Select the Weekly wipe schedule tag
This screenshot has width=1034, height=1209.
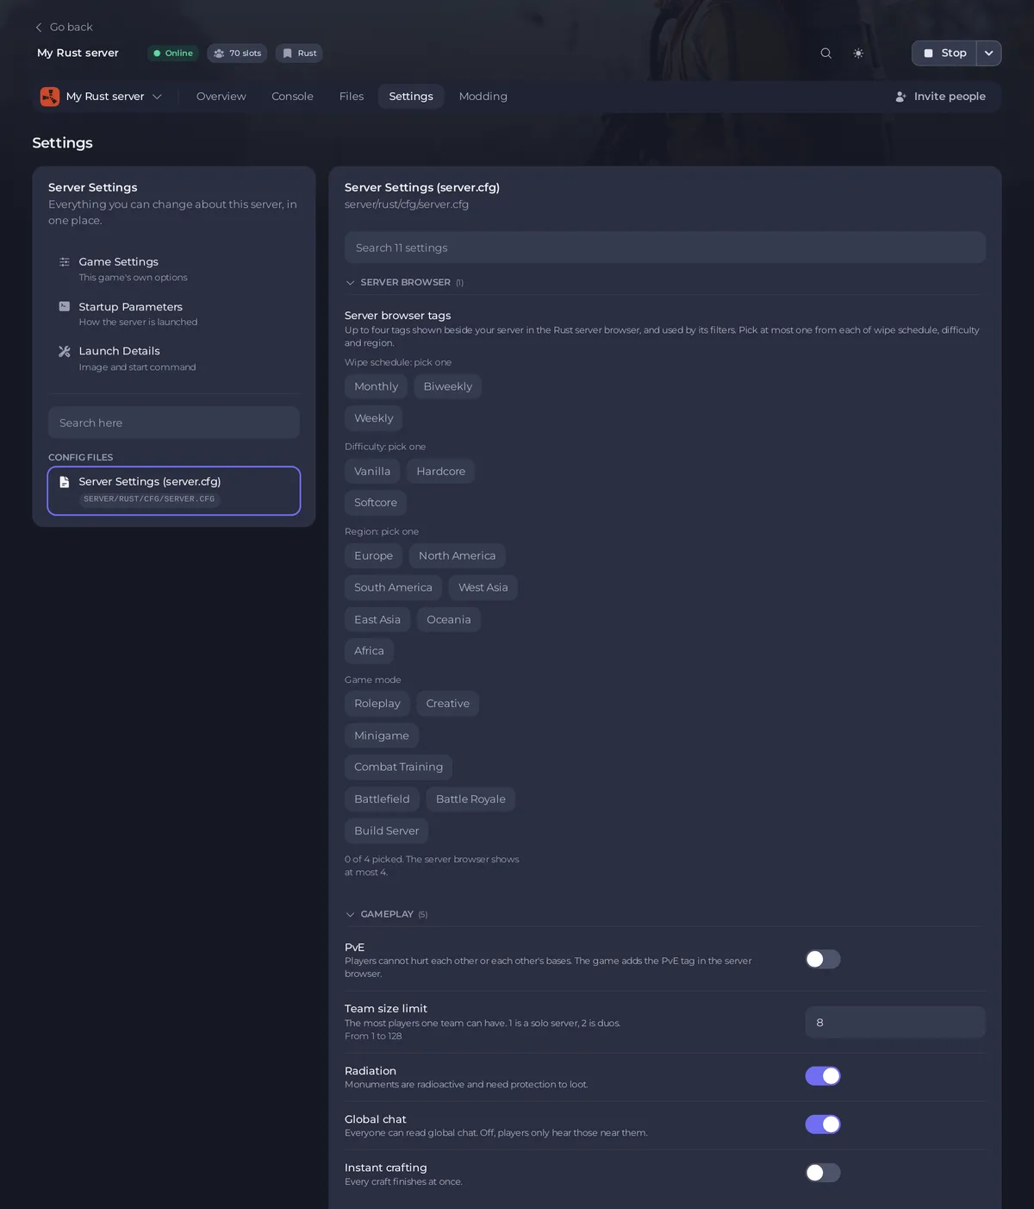[x=374, y=418]
